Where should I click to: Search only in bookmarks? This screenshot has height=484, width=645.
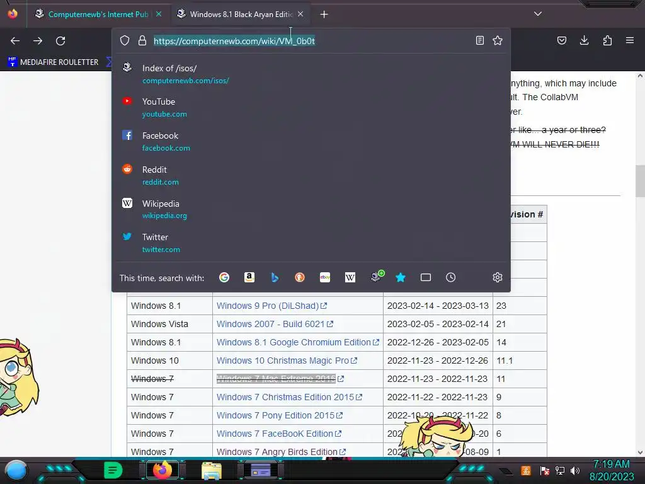tap(400, 277)
